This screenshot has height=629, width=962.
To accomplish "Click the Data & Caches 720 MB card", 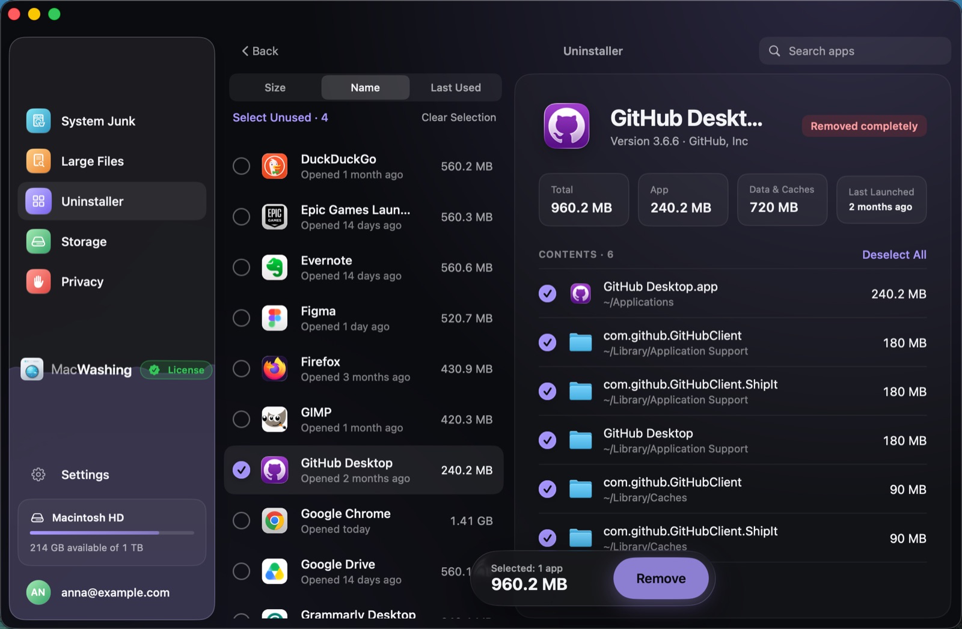I will [782, 199].
